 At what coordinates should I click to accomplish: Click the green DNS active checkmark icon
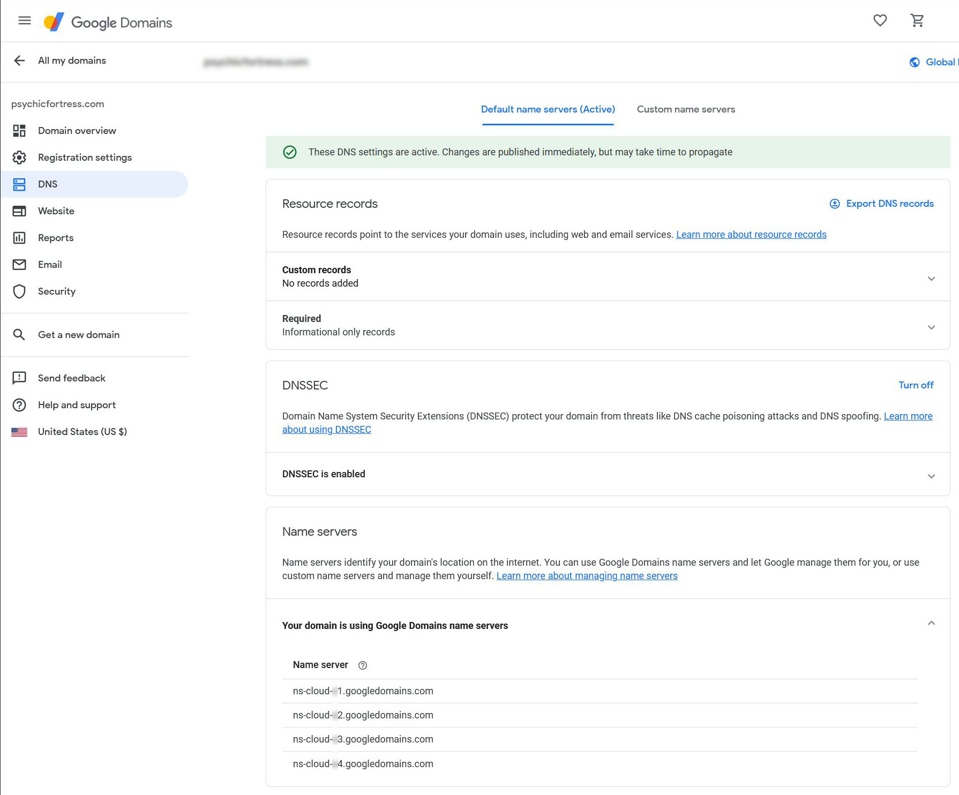coord(290,152)
